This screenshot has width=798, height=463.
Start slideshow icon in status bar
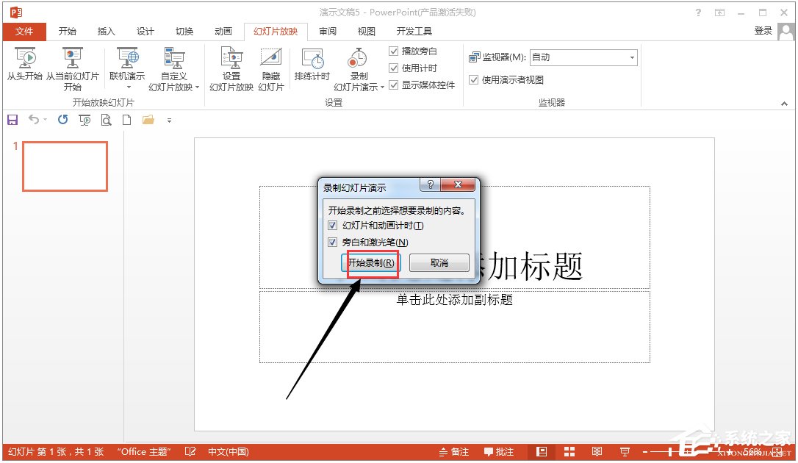point(625,452)
